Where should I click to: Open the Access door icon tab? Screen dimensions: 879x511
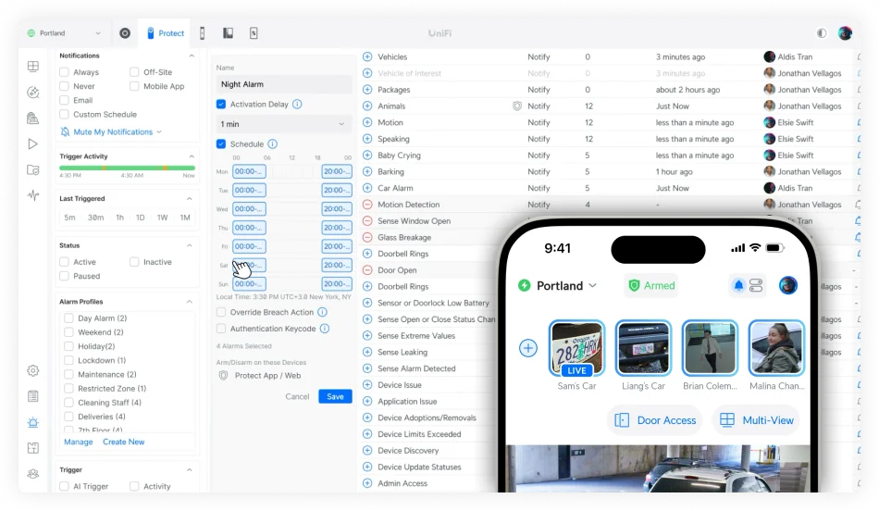click(x=229, y=33)
